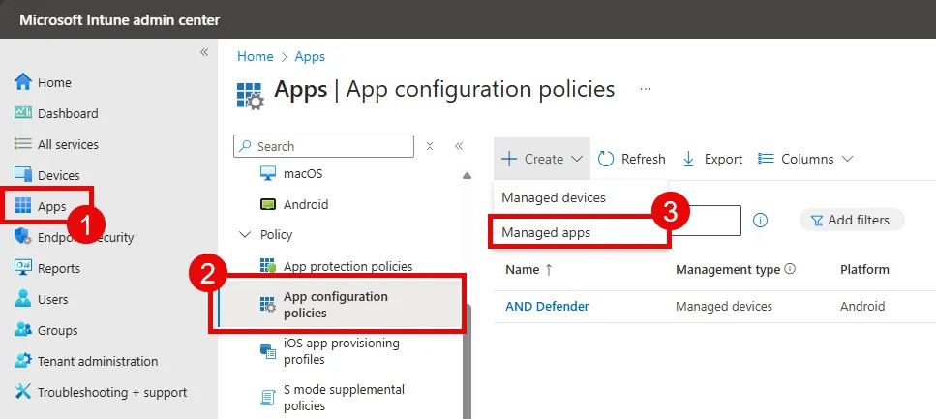This screenshot has width=936, height=419.
Task: Sort the table by Name column
Action: pos(528,270)
